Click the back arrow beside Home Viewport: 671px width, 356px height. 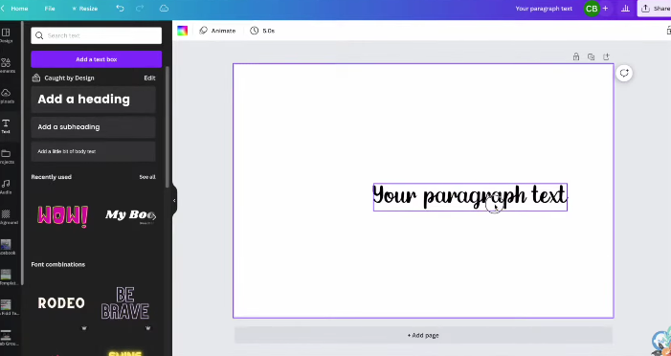coord(3,8)
